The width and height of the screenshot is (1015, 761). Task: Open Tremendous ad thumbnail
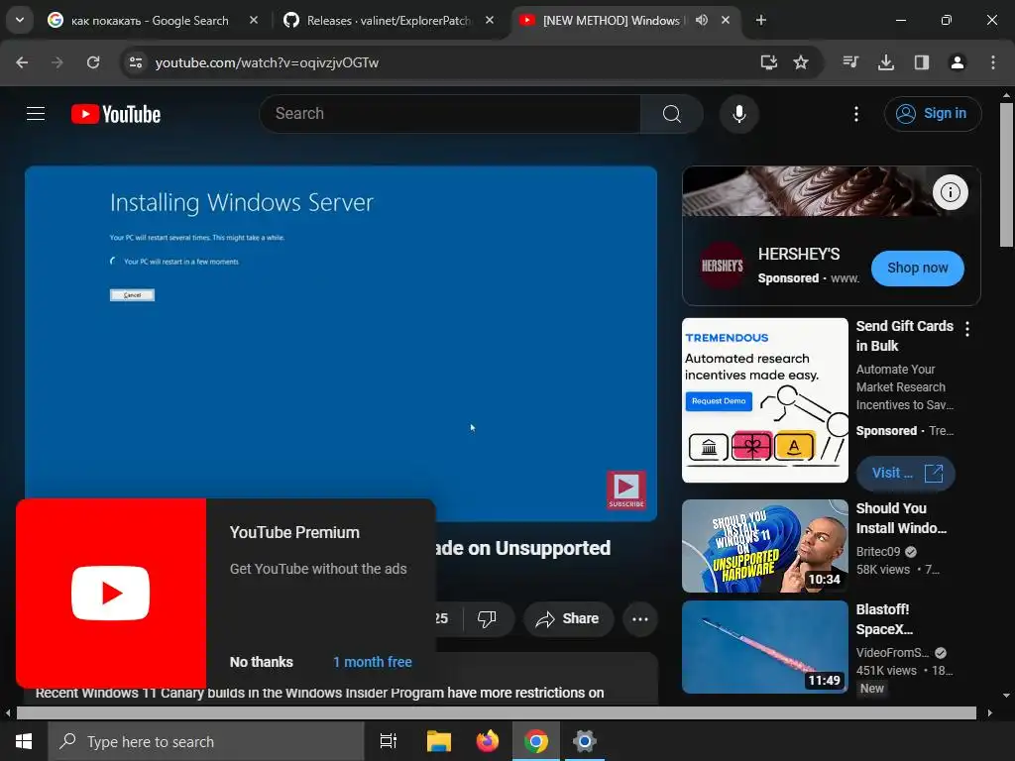[x=765, y=400]
